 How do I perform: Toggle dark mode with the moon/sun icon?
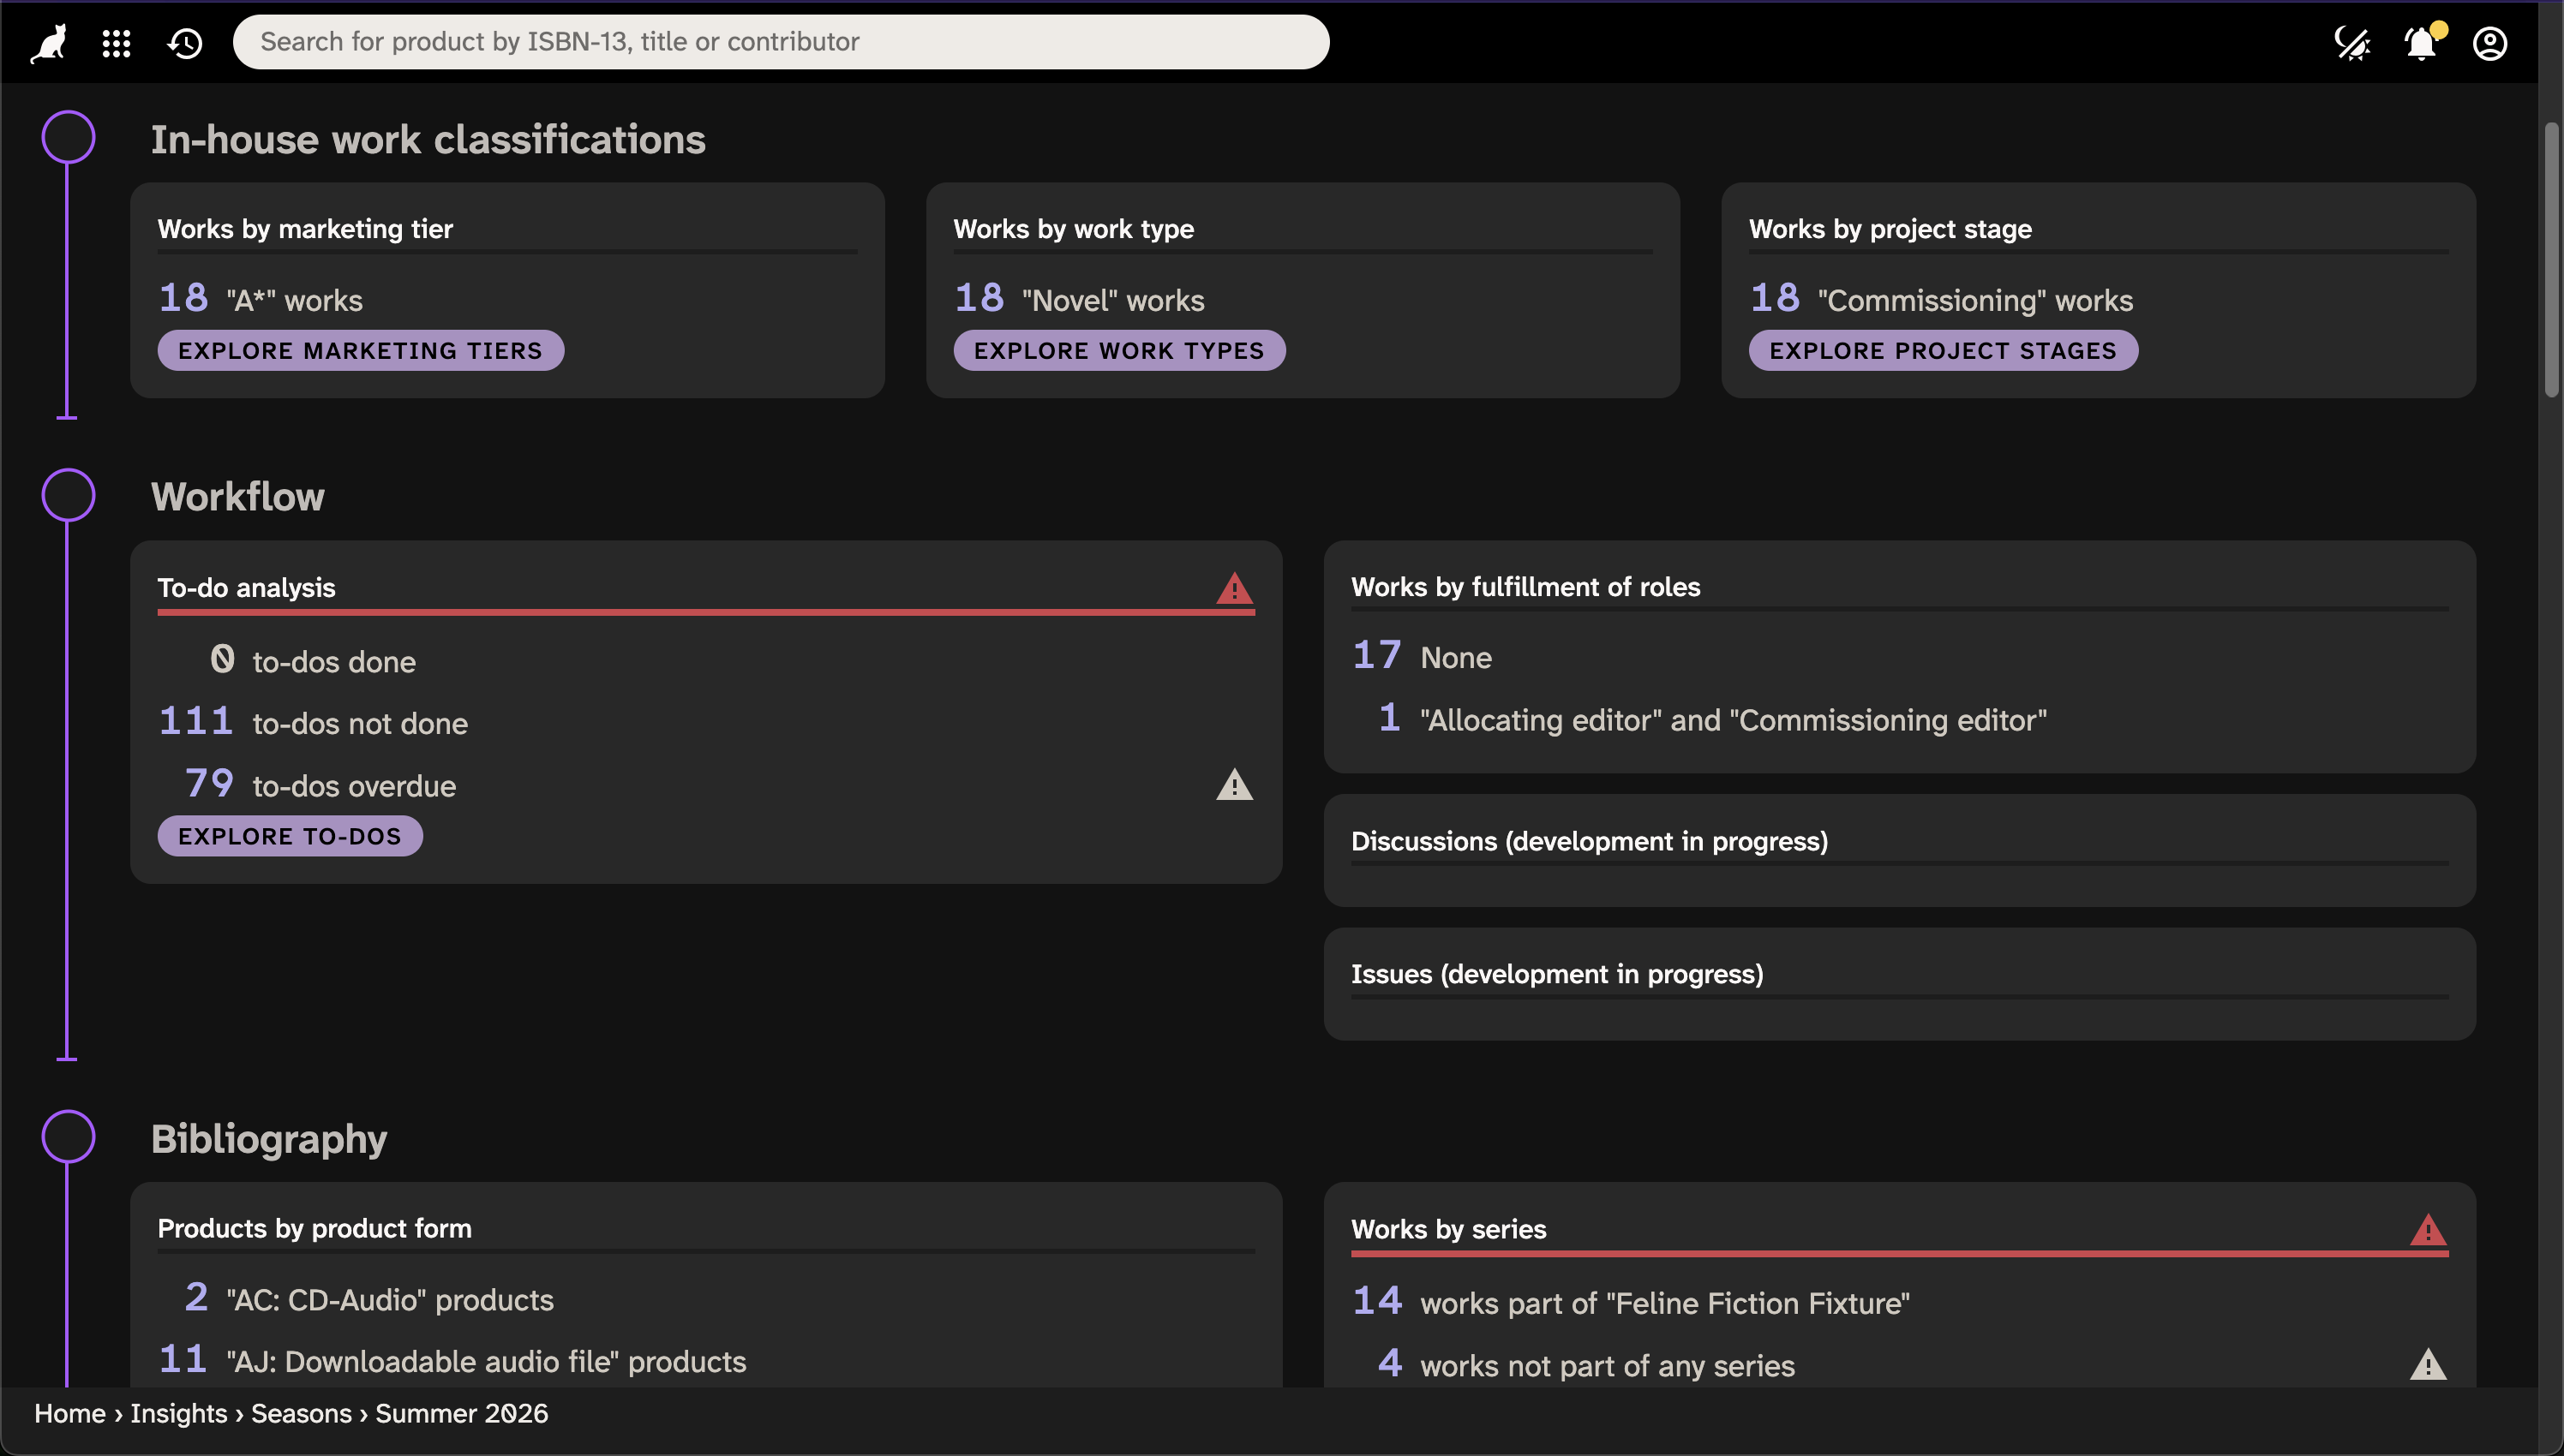[x=2352, y=43]
